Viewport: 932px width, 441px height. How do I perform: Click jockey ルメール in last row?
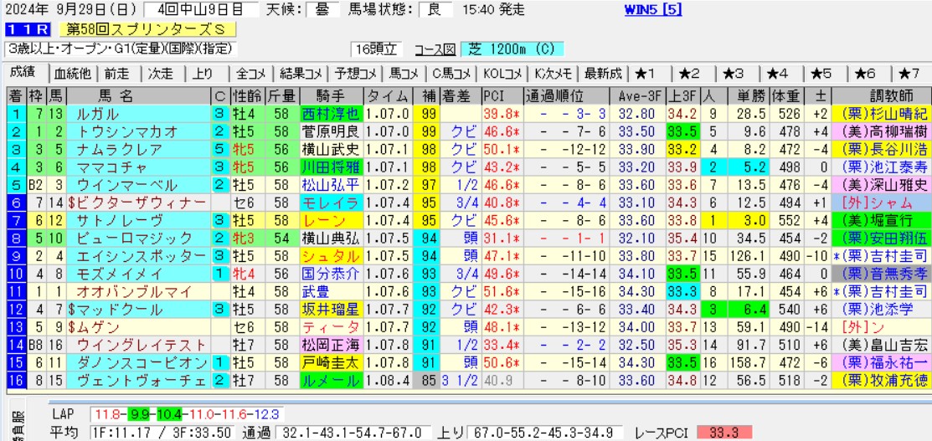click(x=330, y=381)
